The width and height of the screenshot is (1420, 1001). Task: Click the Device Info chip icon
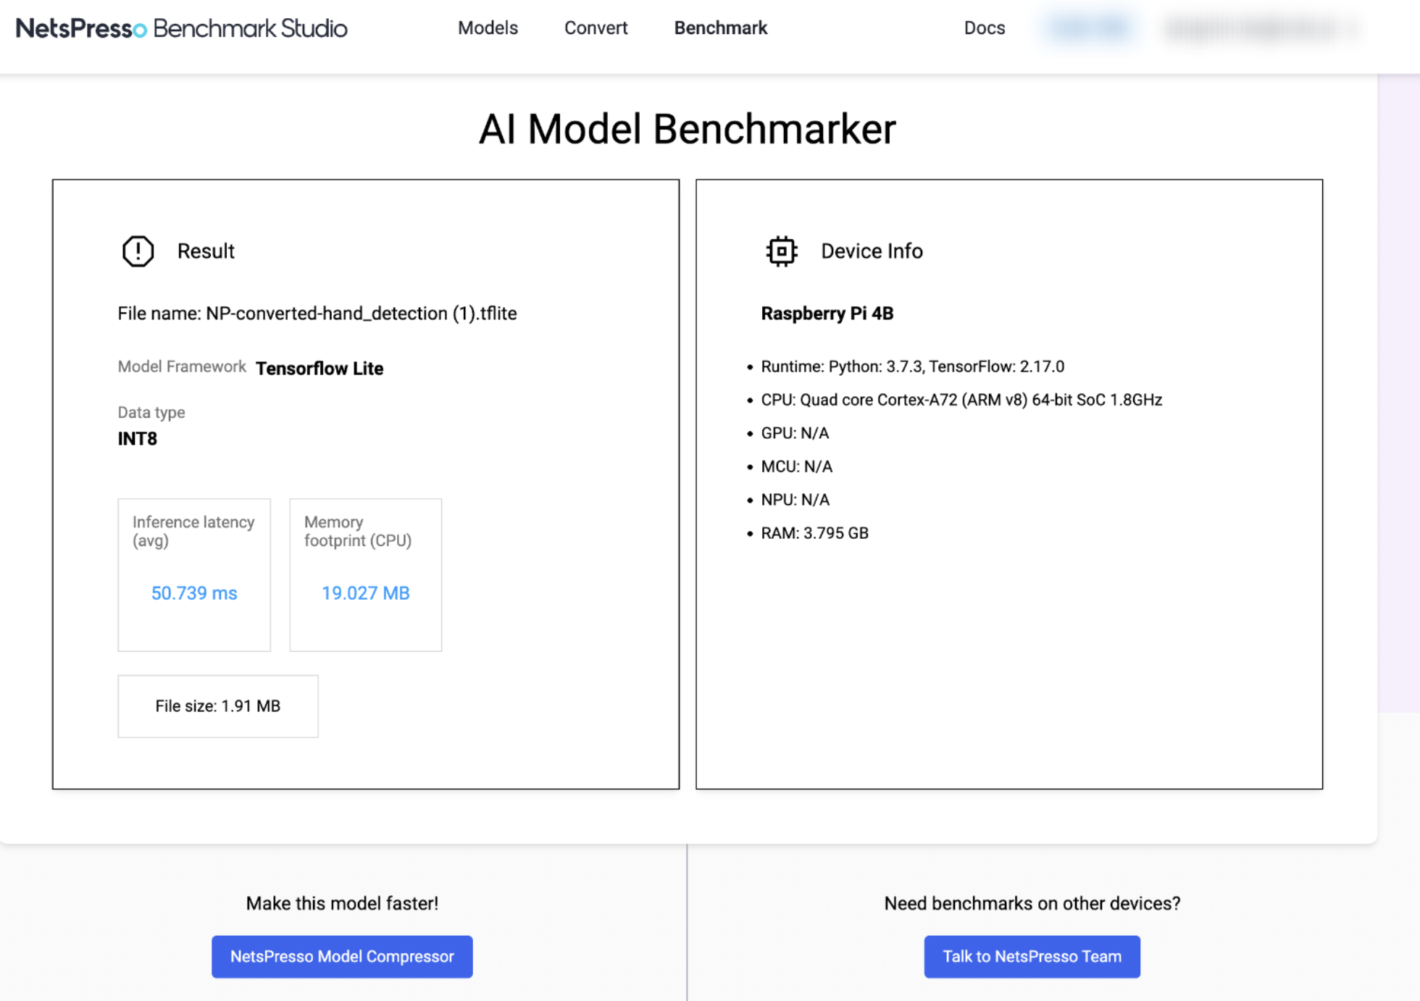pos(781,251)
